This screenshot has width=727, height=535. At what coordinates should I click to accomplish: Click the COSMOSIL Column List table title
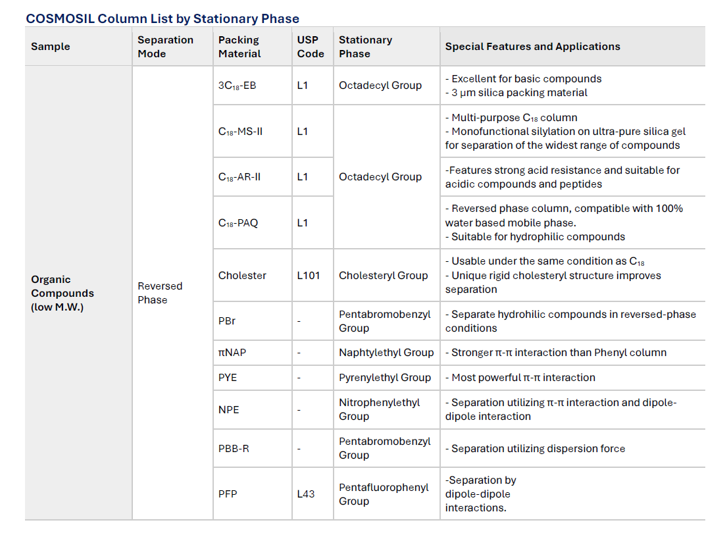click(163, 18)
